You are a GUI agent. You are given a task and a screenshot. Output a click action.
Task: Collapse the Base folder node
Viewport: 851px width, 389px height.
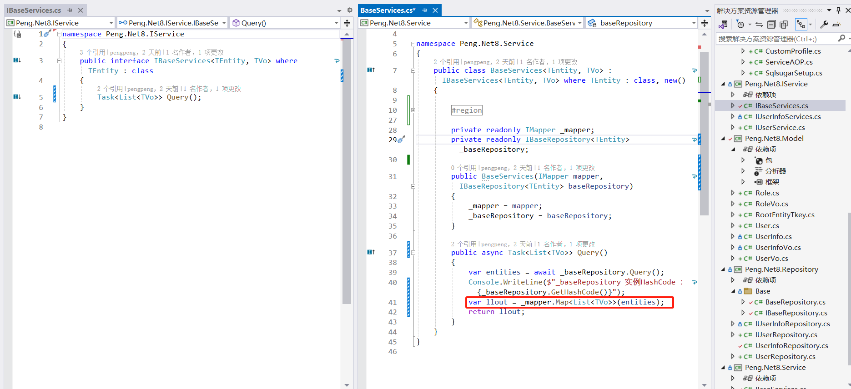pos(733,291)
